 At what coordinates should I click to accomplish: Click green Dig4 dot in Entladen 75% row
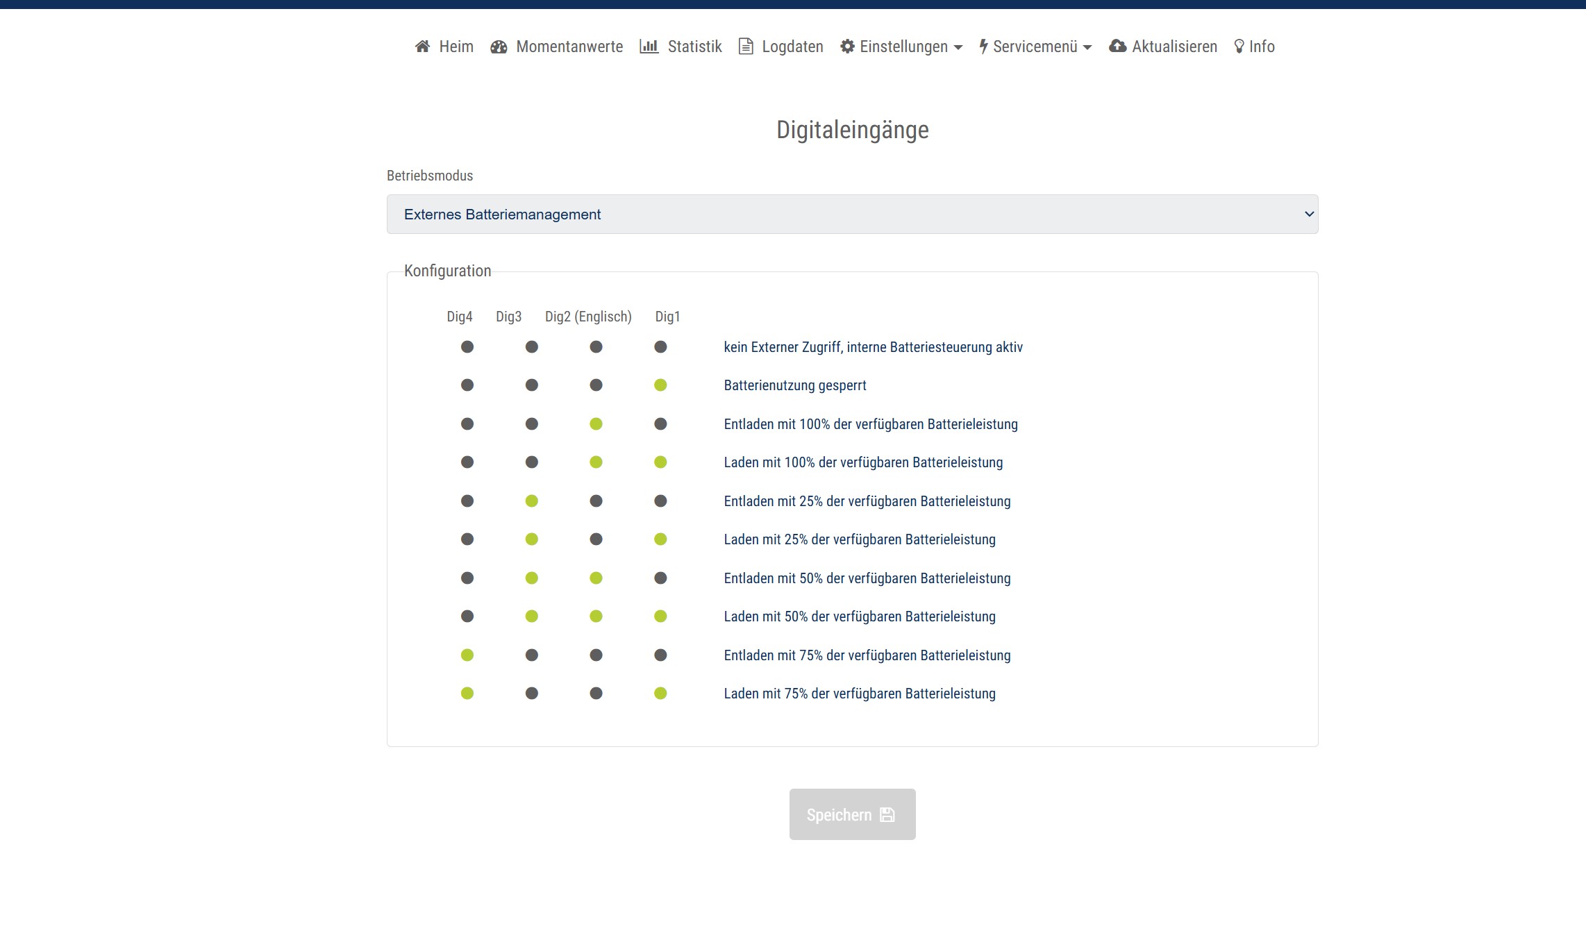[x=467, y=655]
